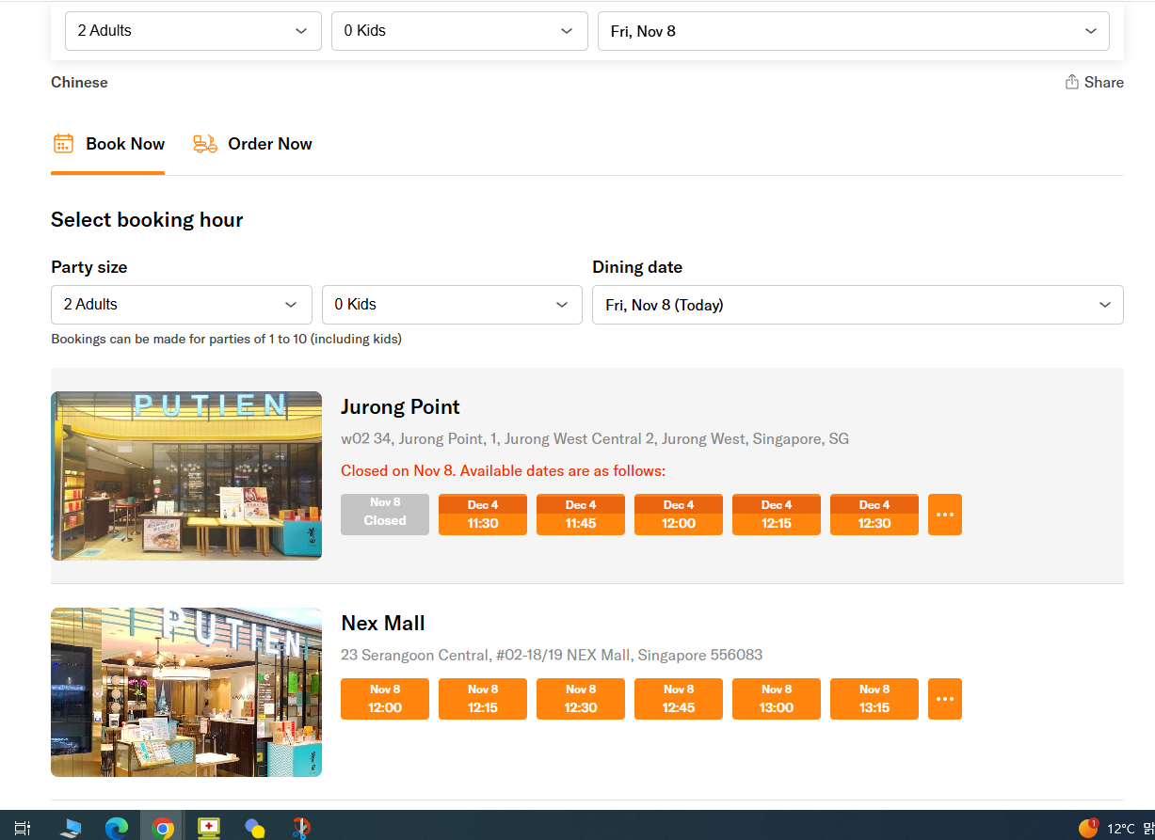The image size is (1155, 840).
Task: Click the red Closed on Nov 8 notice
Action: tap(503, 470)
